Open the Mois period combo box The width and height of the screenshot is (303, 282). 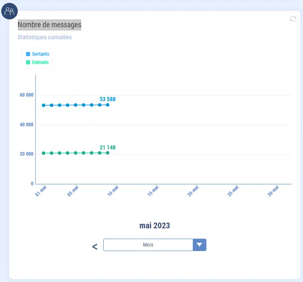pyautogui.click(x=148, y=245)
